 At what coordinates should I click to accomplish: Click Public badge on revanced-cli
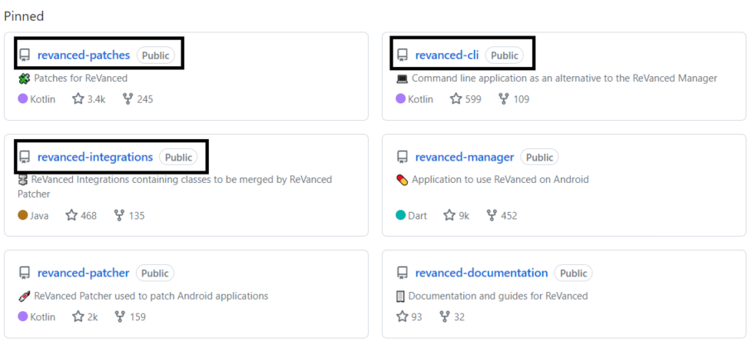505,55
